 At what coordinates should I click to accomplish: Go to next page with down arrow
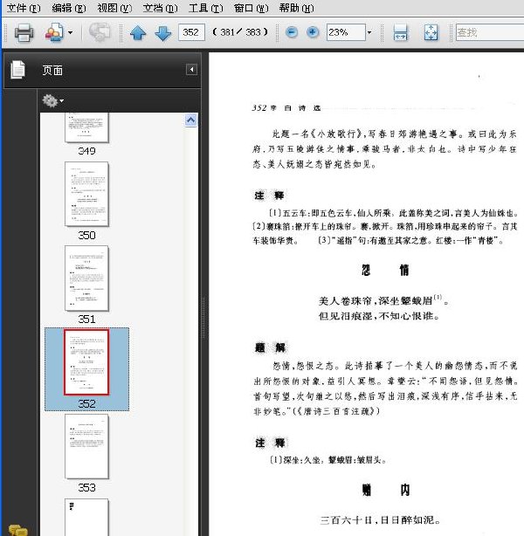(x=162, y=33)
